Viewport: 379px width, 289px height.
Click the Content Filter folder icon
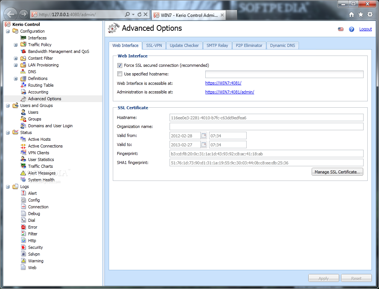pos(23,58)
